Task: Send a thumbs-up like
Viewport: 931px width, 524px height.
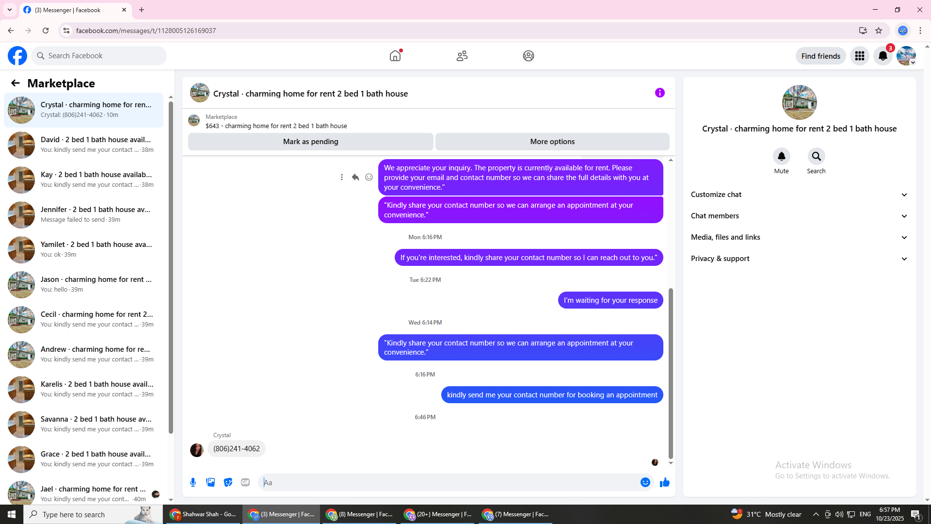Action: (x=664, y=482)
